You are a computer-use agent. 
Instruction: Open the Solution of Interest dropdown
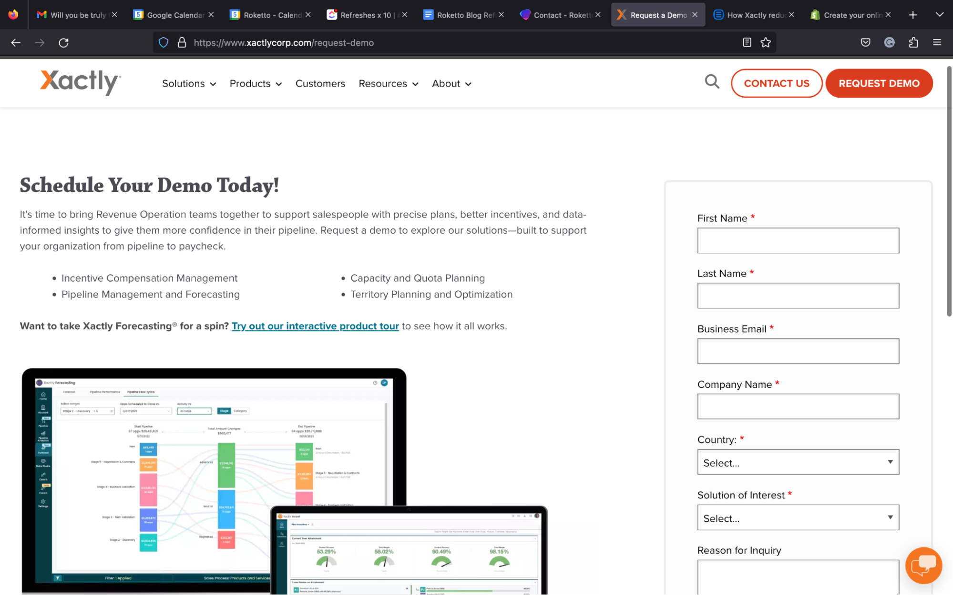pos(798,518)
